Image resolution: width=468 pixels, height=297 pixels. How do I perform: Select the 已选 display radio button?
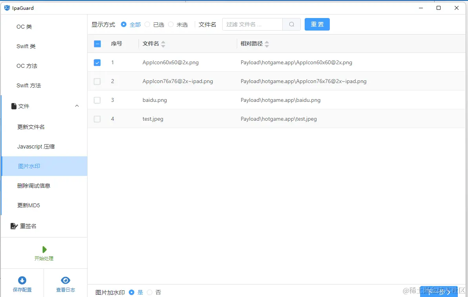(147, 24)
